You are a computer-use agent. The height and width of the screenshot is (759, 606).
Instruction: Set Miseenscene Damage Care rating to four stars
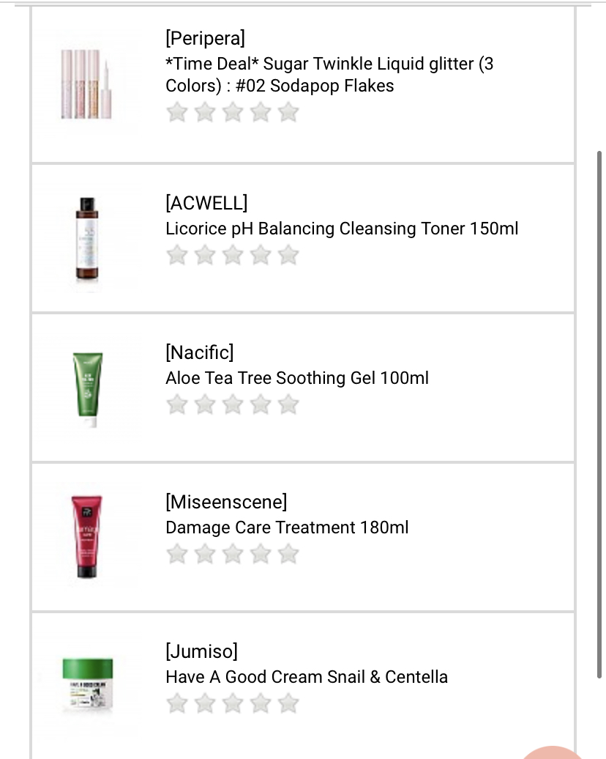(x=261, y=554)
